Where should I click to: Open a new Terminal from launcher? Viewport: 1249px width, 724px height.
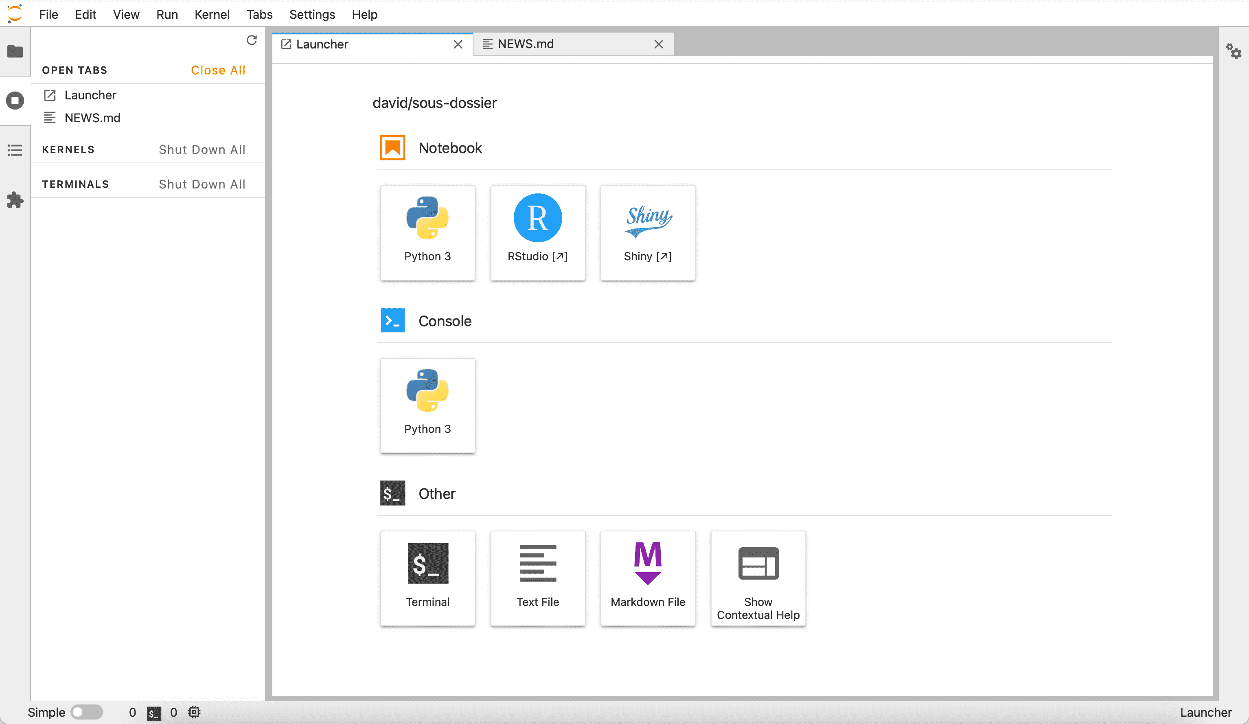(x=427, y=578)
